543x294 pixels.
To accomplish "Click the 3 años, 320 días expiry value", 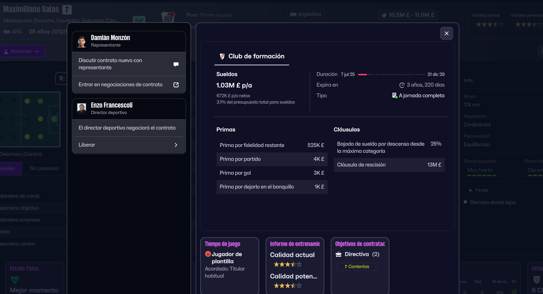I will point(426,85).
